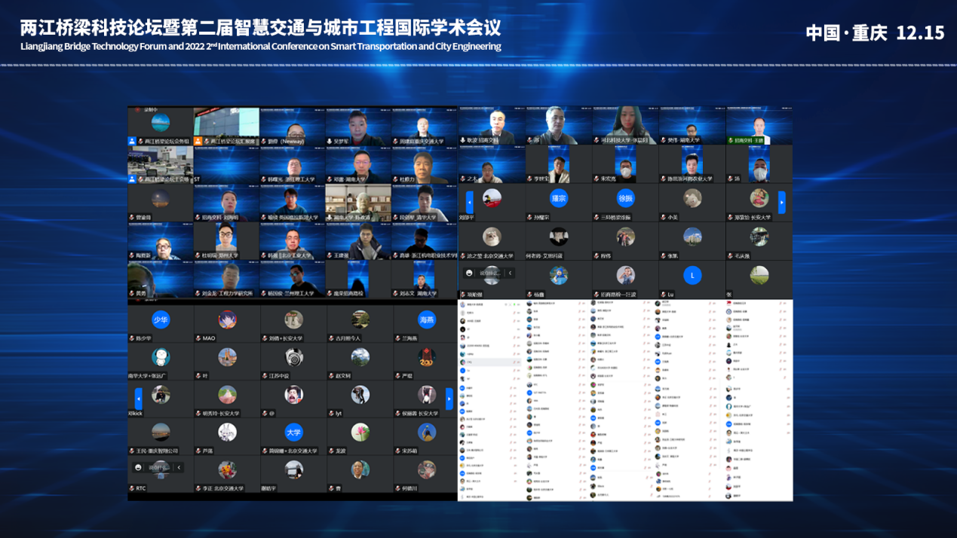Image resolution: width=957 pixels, height=538 pixels.
Task: Select the blue L avatar for Lu
Action: [x=692, y=276]
